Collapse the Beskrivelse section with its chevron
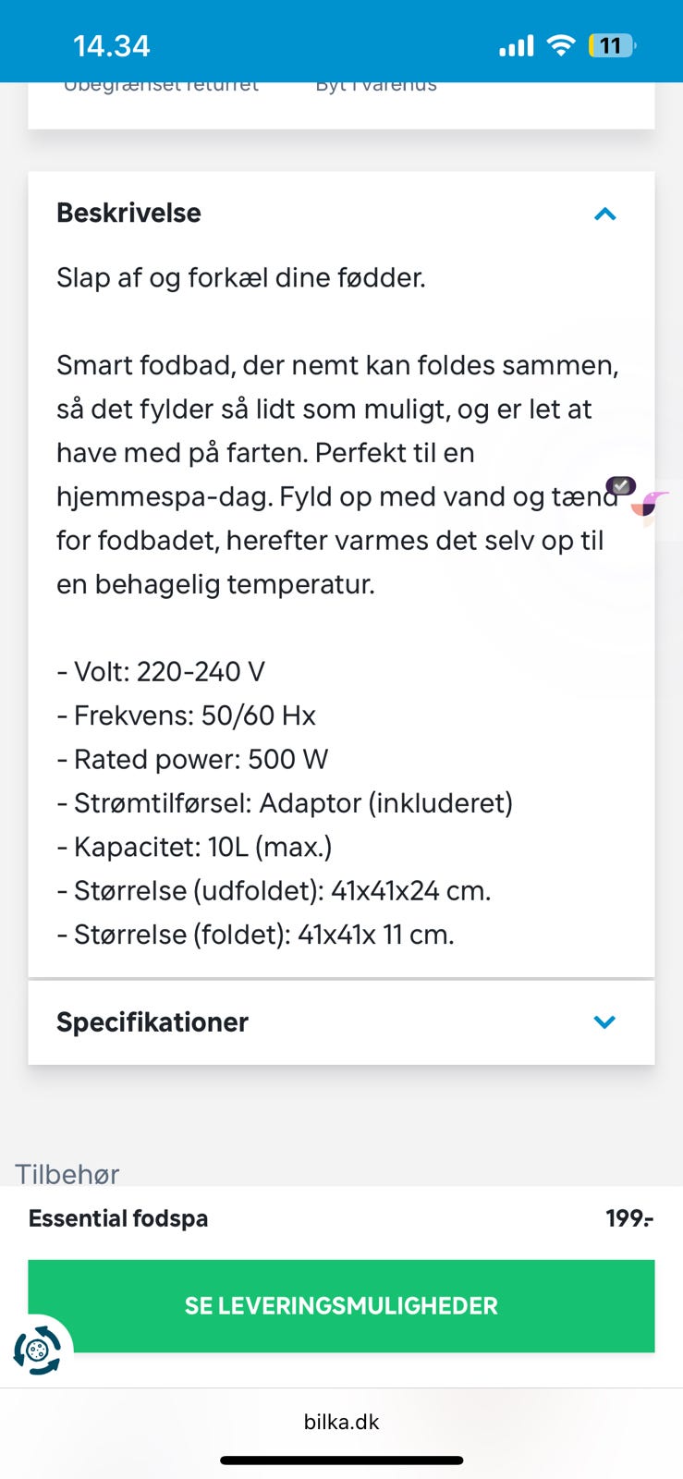 coord(604,214)
